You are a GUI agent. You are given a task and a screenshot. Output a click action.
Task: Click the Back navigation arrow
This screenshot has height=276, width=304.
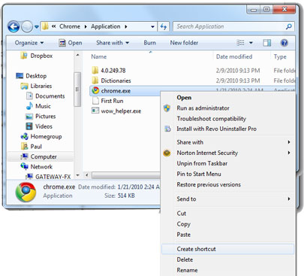tap(14, 26)
